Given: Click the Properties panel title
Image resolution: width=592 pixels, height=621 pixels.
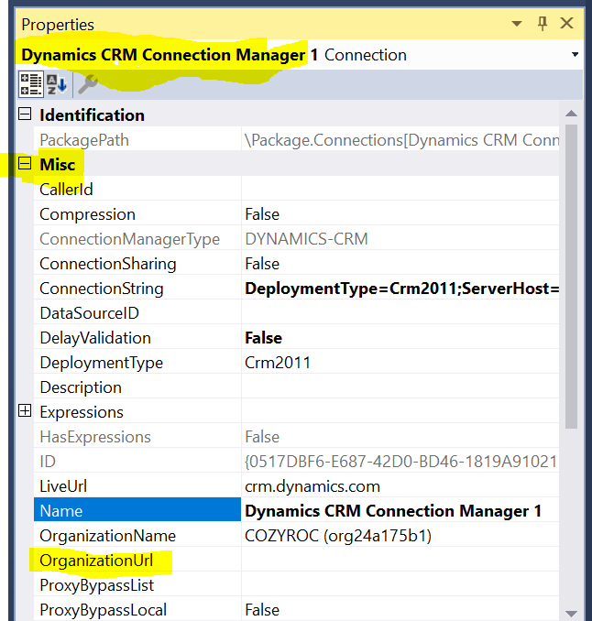Looking at the screenshot, I should 58,25.
